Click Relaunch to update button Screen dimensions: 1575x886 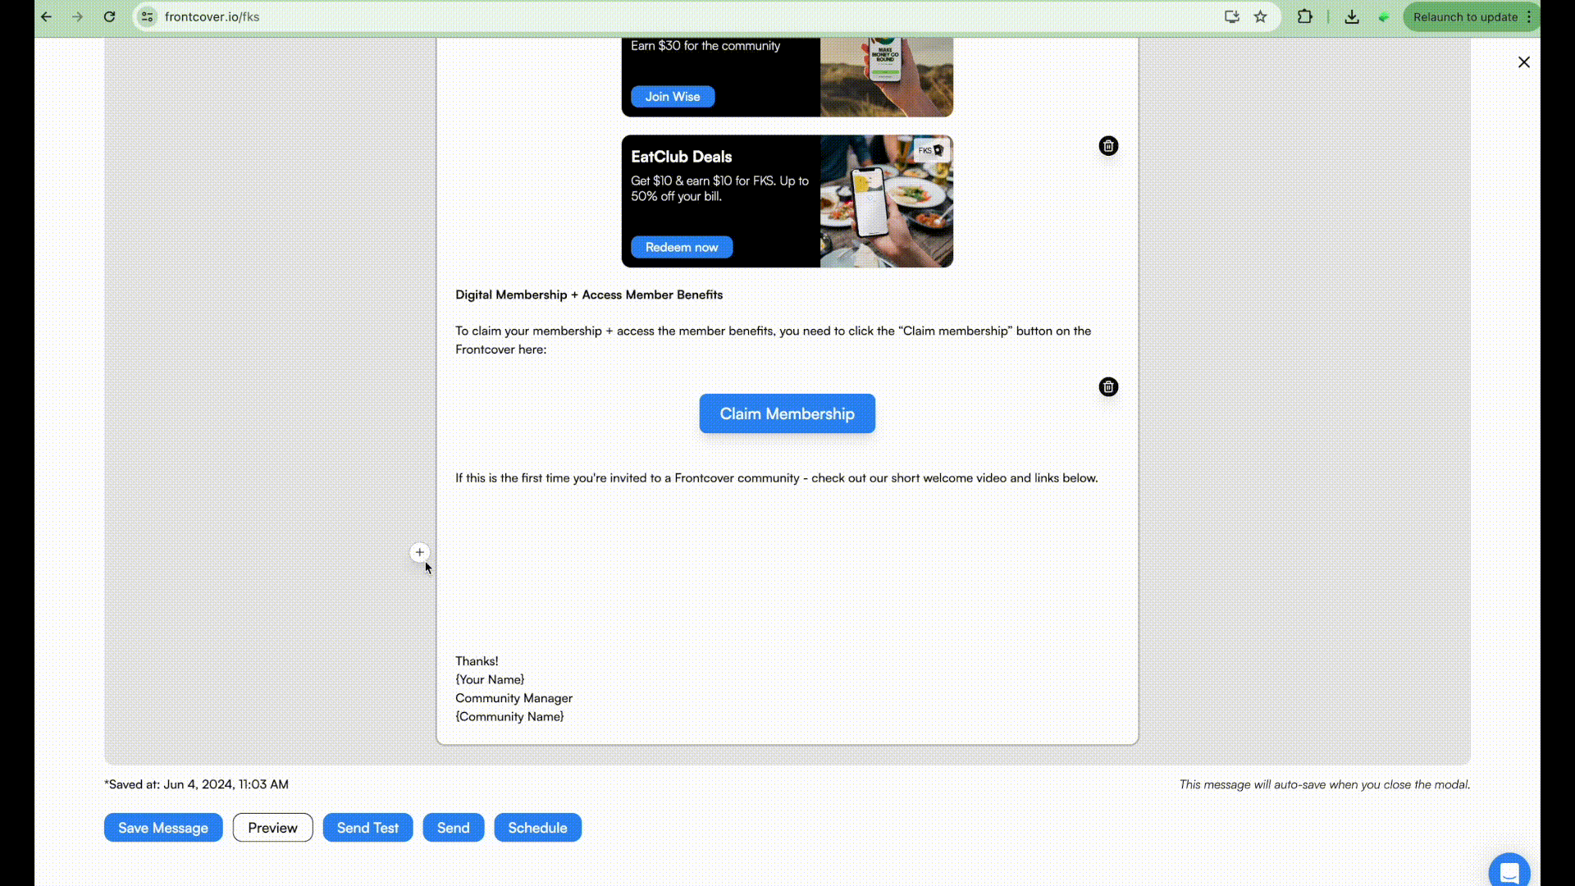pos(1464,17)
